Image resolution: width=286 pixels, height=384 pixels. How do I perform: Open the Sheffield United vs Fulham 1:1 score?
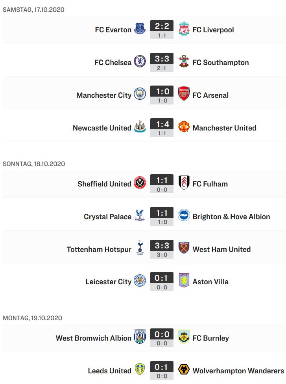(162, 180)
